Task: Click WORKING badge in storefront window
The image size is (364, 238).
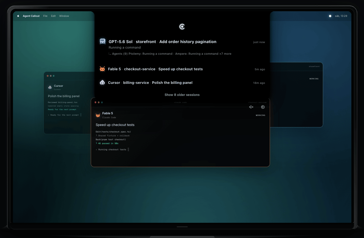Action: 314,79
